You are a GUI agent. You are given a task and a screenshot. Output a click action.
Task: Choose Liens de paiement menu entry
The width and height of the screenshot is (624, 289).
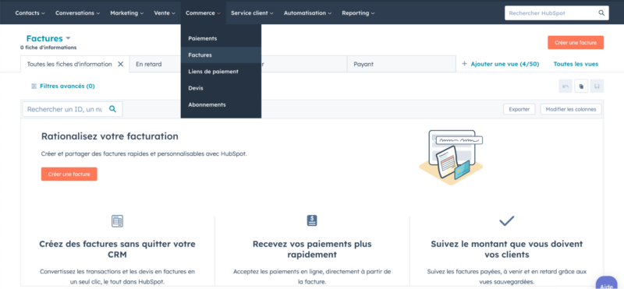point(221,72)
